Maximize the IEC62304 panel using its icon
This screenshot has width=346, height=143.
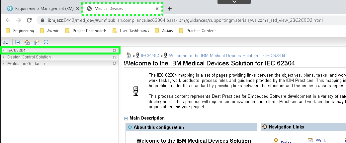tap(115, 51)
